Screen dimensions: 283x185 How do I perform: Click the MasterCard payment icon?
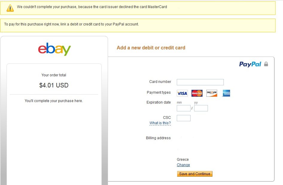click(x=197, y=93)
